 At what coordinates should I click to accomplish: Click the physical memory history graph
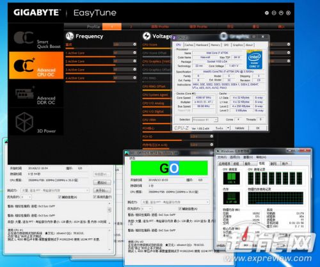coord(275,198)
